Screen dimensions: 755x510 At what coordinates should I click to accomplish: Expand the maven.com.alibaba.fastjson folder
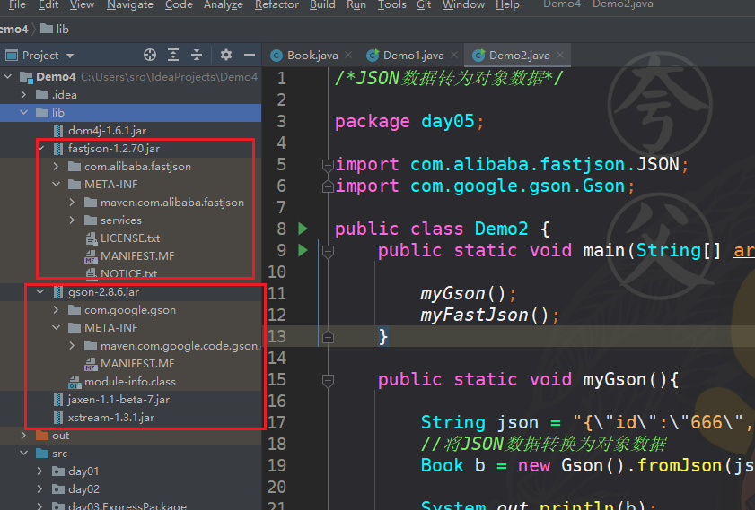[x=72, y=203]
